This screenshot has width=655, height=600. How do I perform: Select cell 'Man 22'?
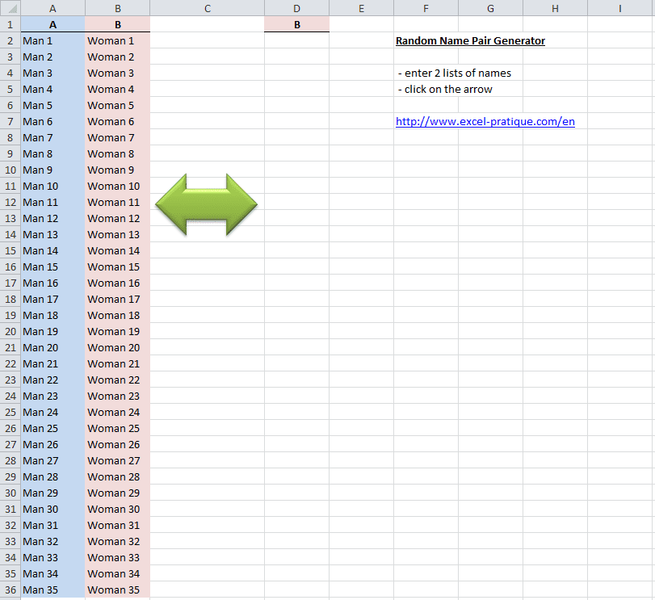pos(52,380)
